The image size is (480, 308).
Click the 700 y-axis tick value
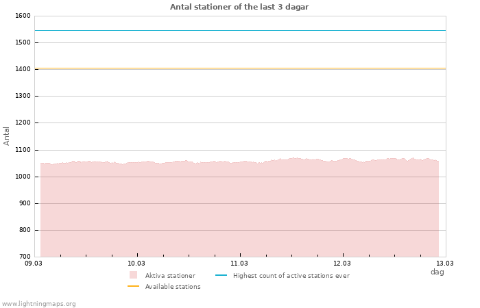24,257
